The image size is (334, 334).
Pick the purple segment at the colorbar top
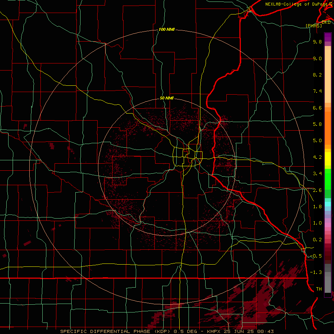[x=328, y=37]
